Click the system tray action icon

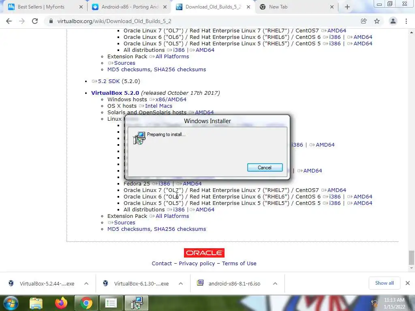(x=374, y=303)
